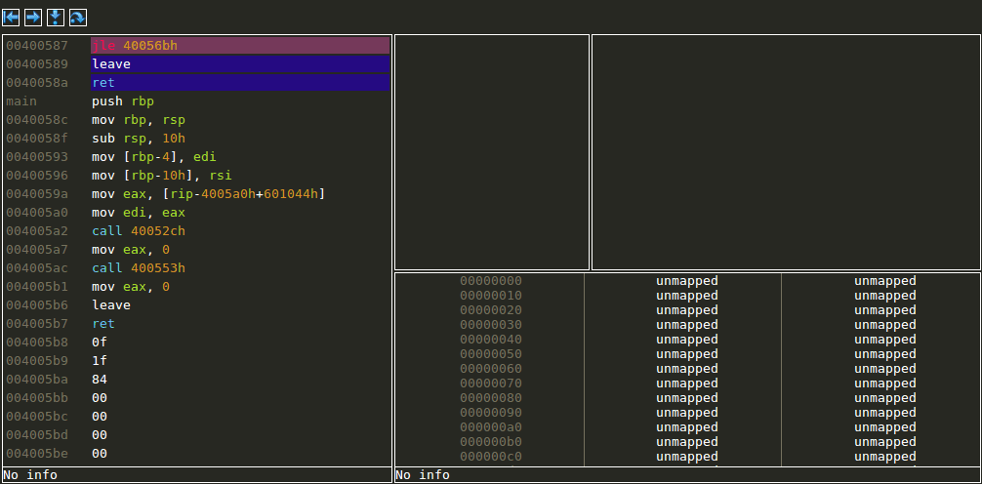The height and width of the screenshot is (484, 982).
Task: Click address 004005a2 in disassembly
Action: (37, 231)
